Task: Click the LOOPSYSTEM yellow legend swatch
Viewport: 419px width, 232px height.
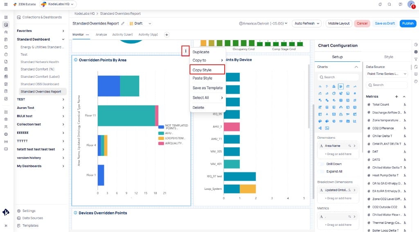Action: [161, 138]
